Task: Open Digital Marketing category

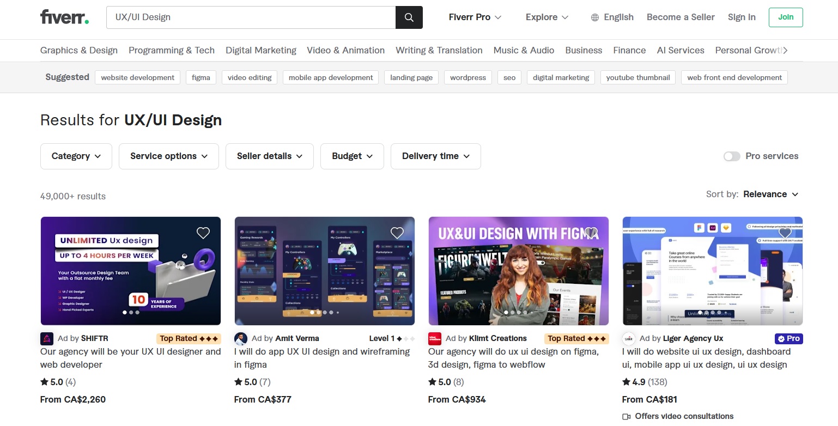Action: click(x=261, y=50)
